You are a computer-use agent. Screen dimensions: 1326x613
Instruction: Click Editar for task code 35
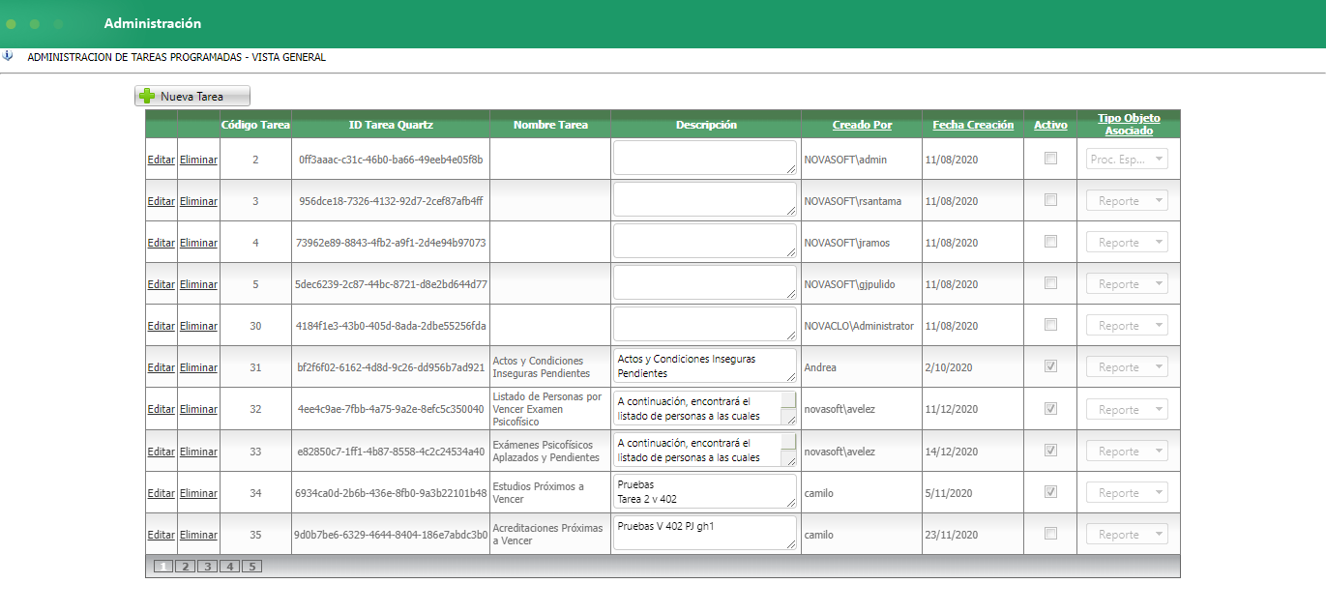point(161,535)
